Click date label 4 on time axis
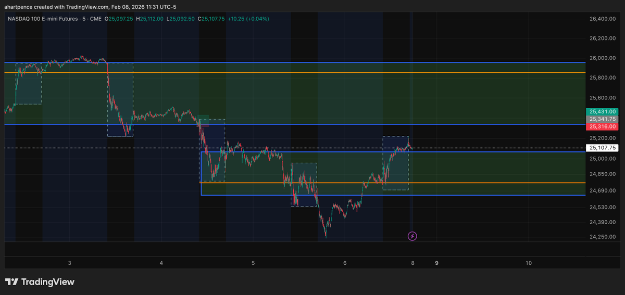 pyautogui.click(x=161, y=263)
